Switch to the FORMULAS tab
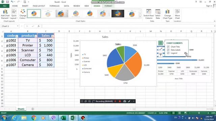216x121 pixels. pyautogui.click(x=54, y=6)
